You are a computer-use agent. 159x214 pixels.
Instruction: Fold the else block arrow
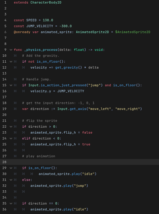[x=11, y=180]
